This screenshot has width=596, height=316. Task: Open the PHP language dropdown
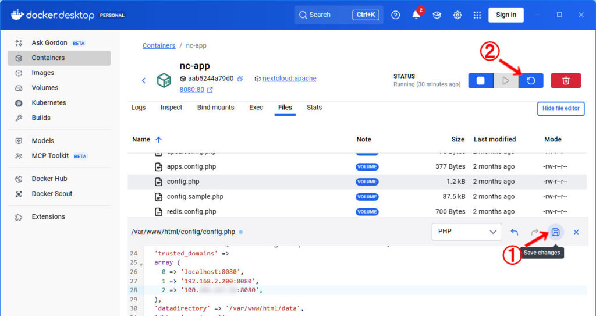click(466, 232)
